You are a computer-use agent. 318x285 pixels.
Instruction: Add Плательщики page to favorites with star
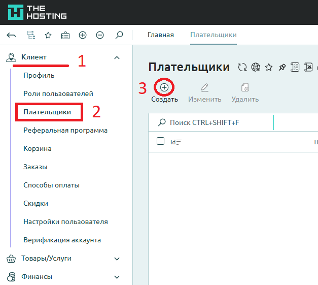click(269, 68)
